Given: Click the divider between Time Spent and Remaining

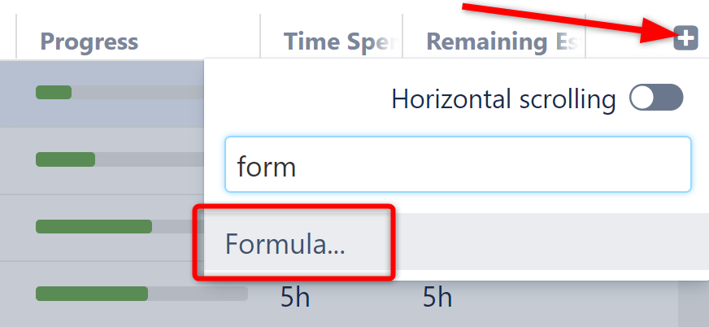Looking at the screenshot, I should click(402, 37).
